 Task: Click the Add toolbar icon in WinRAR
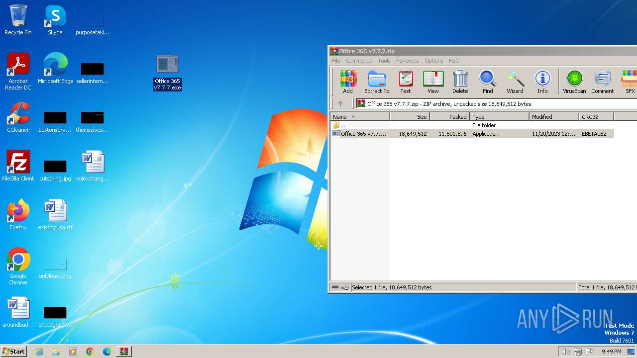(348, 82)
